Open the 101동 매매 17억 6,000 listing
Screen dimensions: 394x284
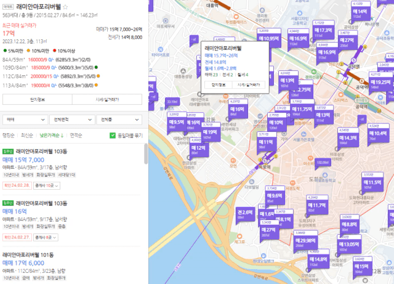(71, 267)
